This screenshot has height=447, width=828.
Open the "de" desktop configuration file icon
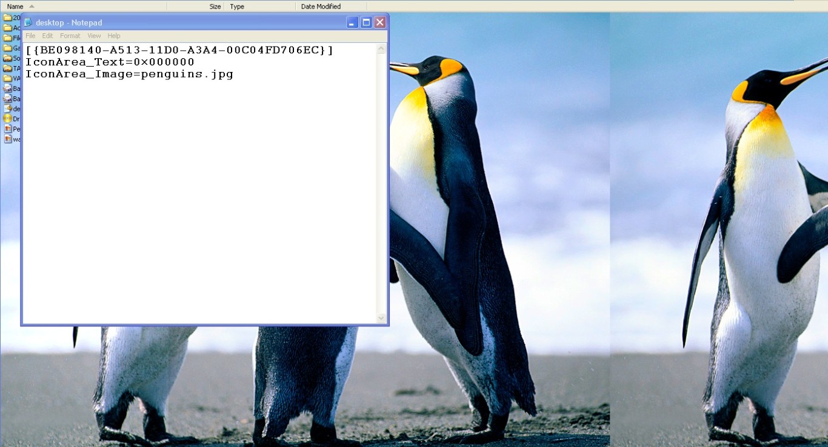[x=12, y=108]
